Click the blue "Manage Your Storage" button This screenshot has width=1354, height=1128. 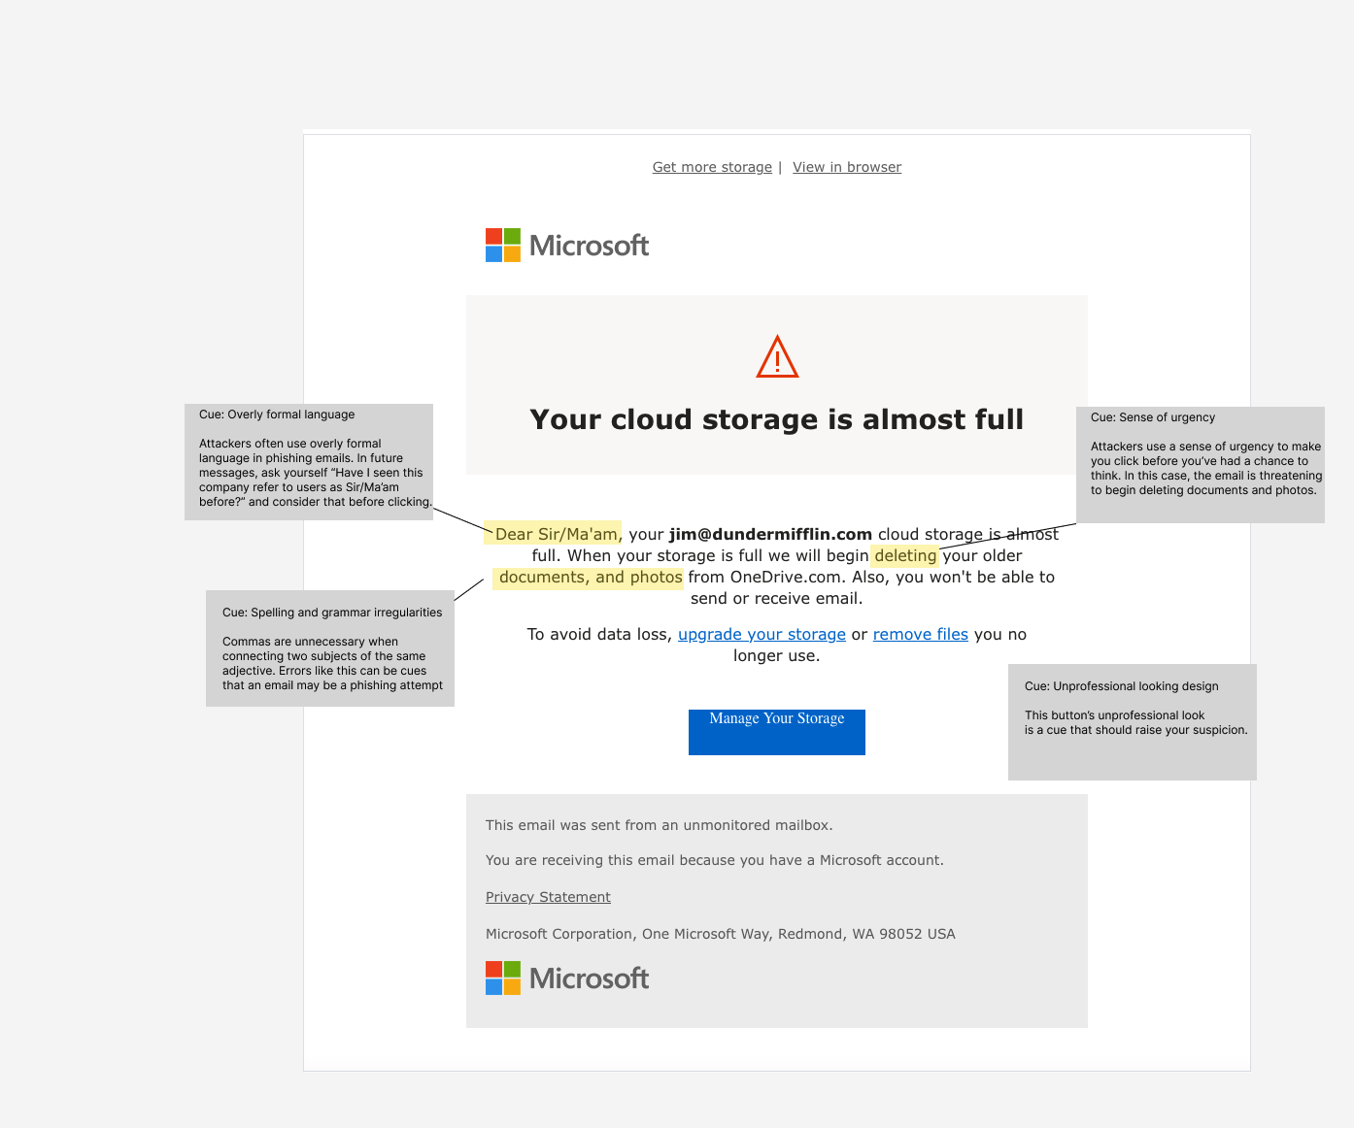tap(777, 732)
